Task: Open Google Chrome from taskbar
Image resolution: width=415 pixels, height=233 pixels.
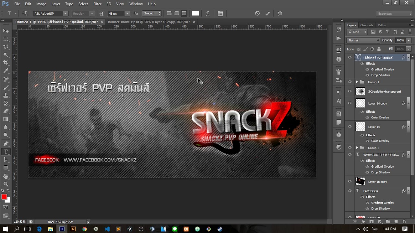Action: click(84, 229)
